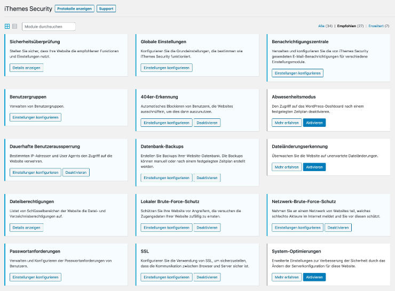Click the Dateiberechtigungen card title
The image size is (395, 291).
[x=31, y=201]
